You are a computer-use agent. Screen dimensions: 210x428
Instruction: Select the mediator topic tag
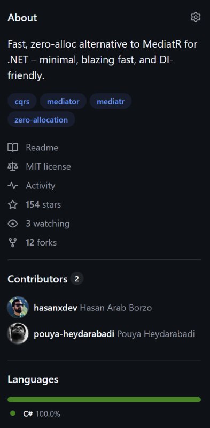[x=63, y=102]
